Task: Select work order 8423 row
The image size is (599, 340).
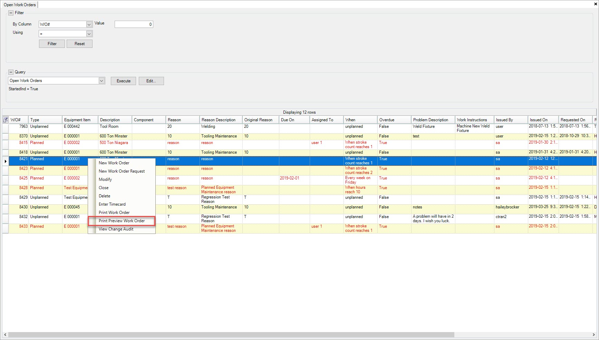Action: [300, 171]
